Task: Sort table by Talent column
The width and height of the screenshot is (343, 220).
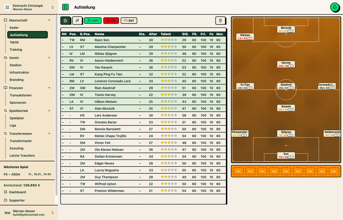Action: pos(165,34)
